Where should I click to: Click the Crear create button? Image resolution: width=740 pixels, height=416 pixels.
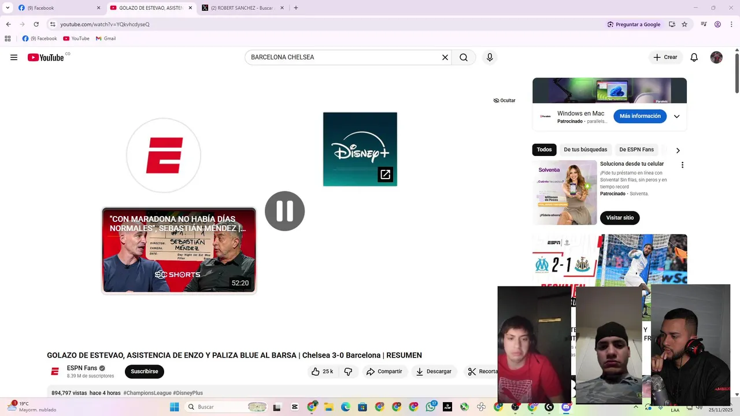coord(665,57)
